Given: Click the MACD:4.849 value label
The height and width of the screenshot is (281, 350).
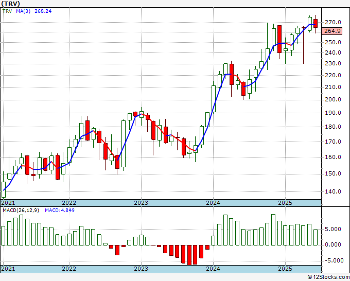Looking at the screenshot, I should (60, 210).
